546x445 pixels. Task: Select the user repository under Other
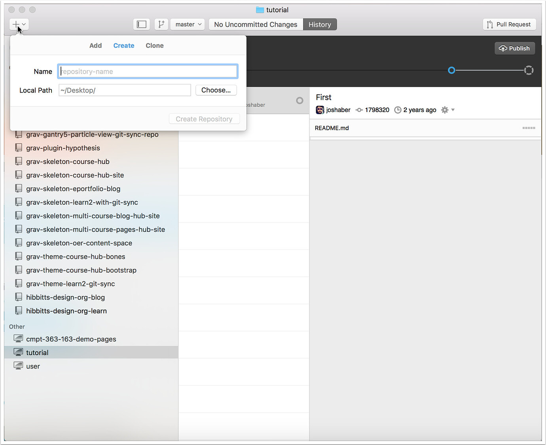[x=33, y=366]
